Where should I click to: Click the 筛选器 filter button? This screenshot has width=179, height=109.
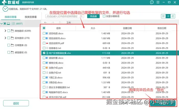(x=93, y=16)
